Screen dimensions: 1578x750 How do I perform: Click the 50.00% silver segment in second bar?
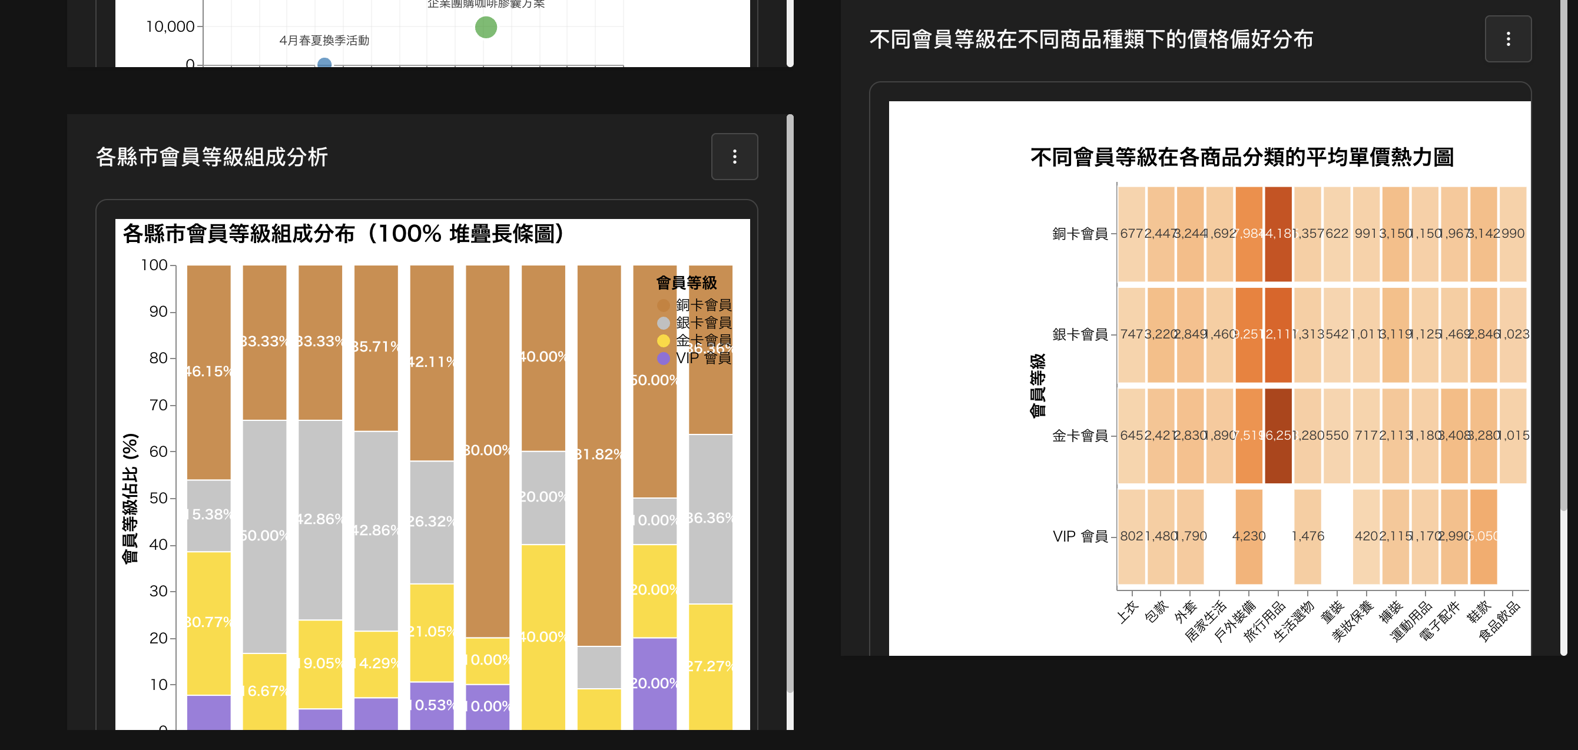[x=264, y=536]
